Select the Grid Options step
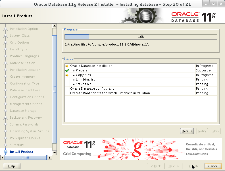The image size is (225, 171). pyautogui.click(x=20, y=42)
